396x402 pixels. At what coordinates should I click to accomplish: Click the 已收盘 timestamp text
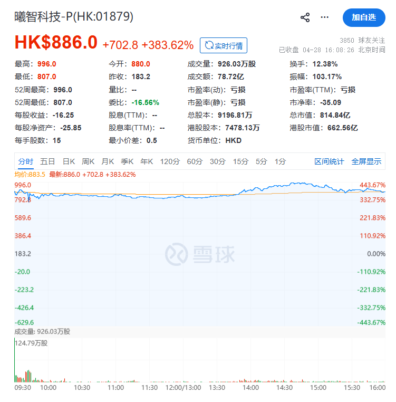pos(332,50)
